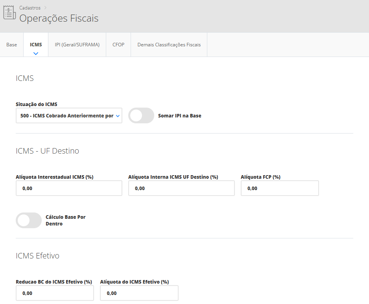Click the breadcrumb arrow after Cadastros
This screenshot has width=369, height=304.
point(45,8)
